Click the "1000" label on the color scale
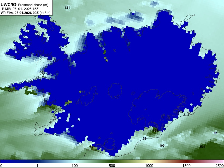This screenshot has height=168, width=224. pyautogui.click(x=149, y=166)
